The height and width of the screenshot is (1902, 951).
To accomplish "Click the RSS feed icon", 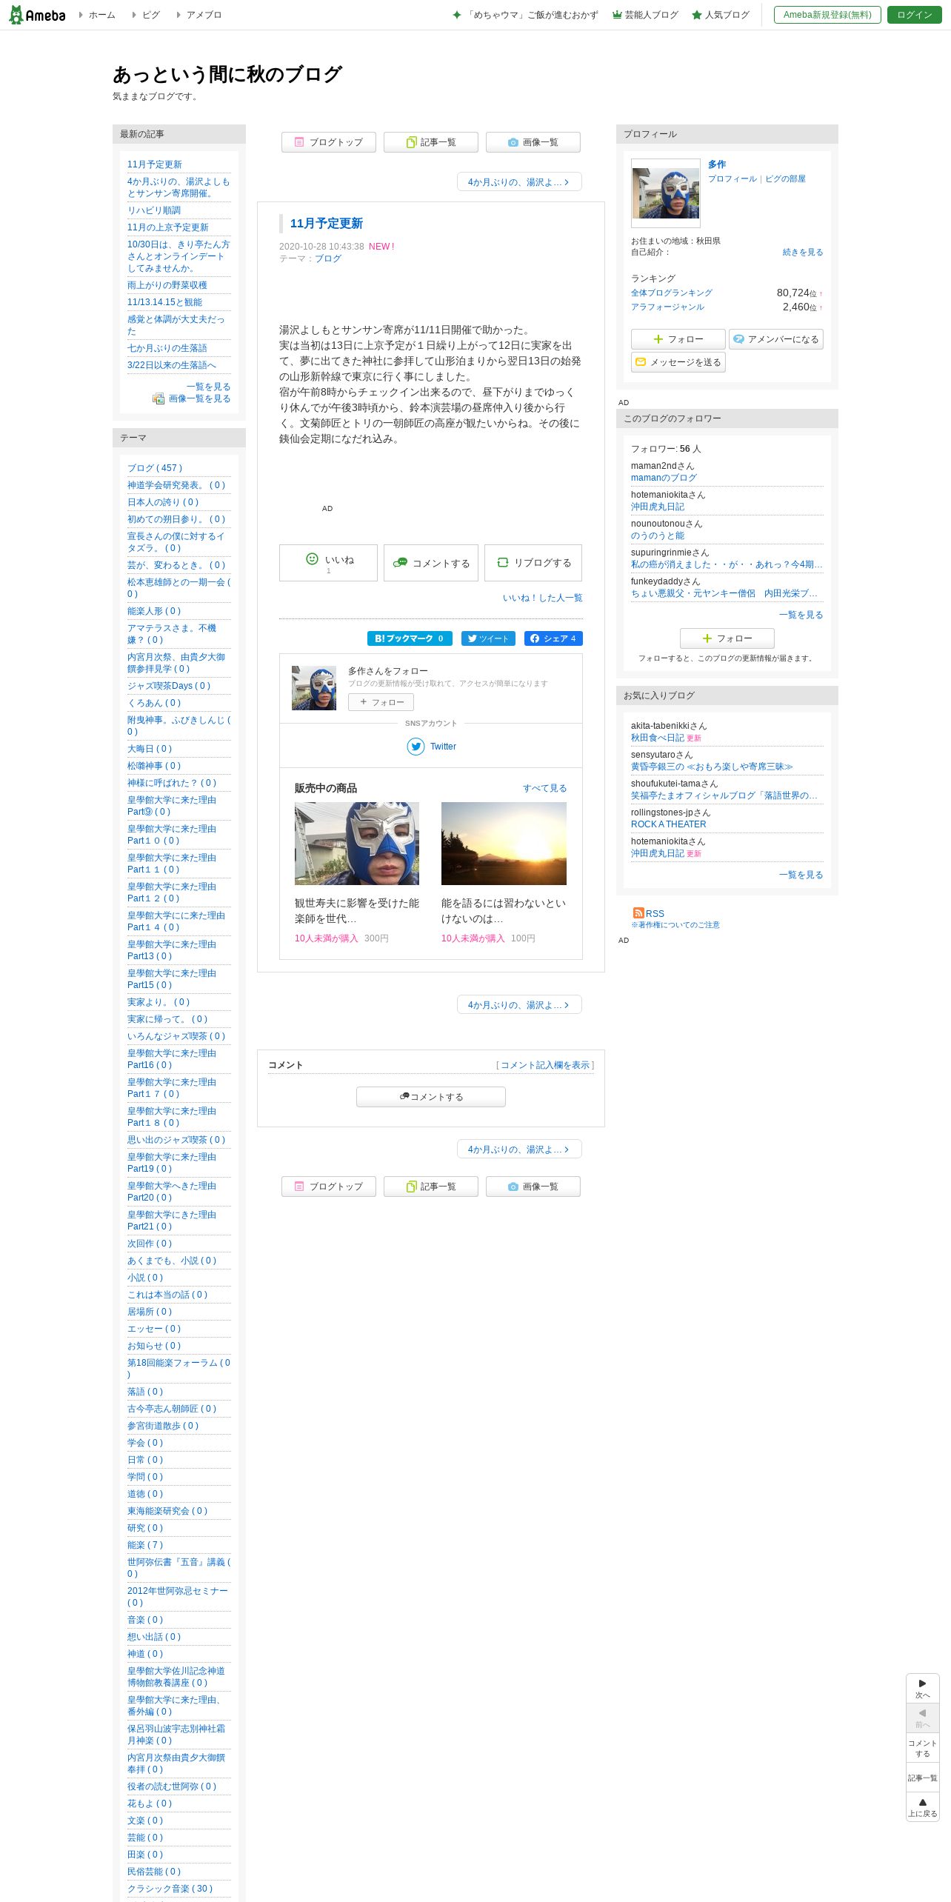I will [x=638, y=913].
